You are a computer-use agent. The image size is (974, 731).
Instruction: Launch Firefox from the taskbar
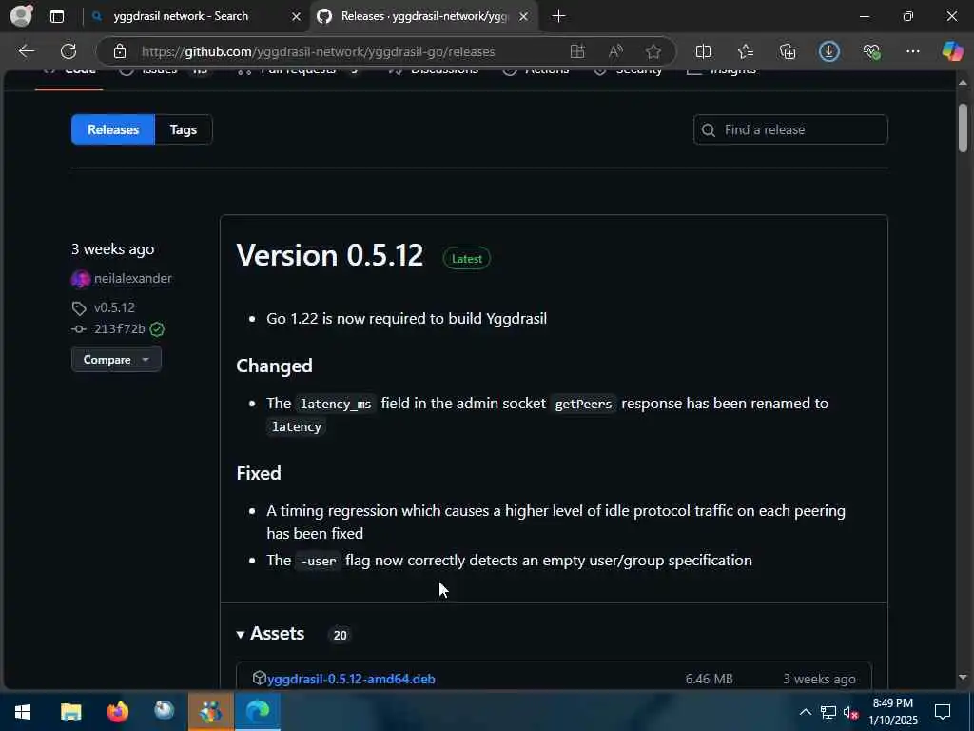pos(117,711)
